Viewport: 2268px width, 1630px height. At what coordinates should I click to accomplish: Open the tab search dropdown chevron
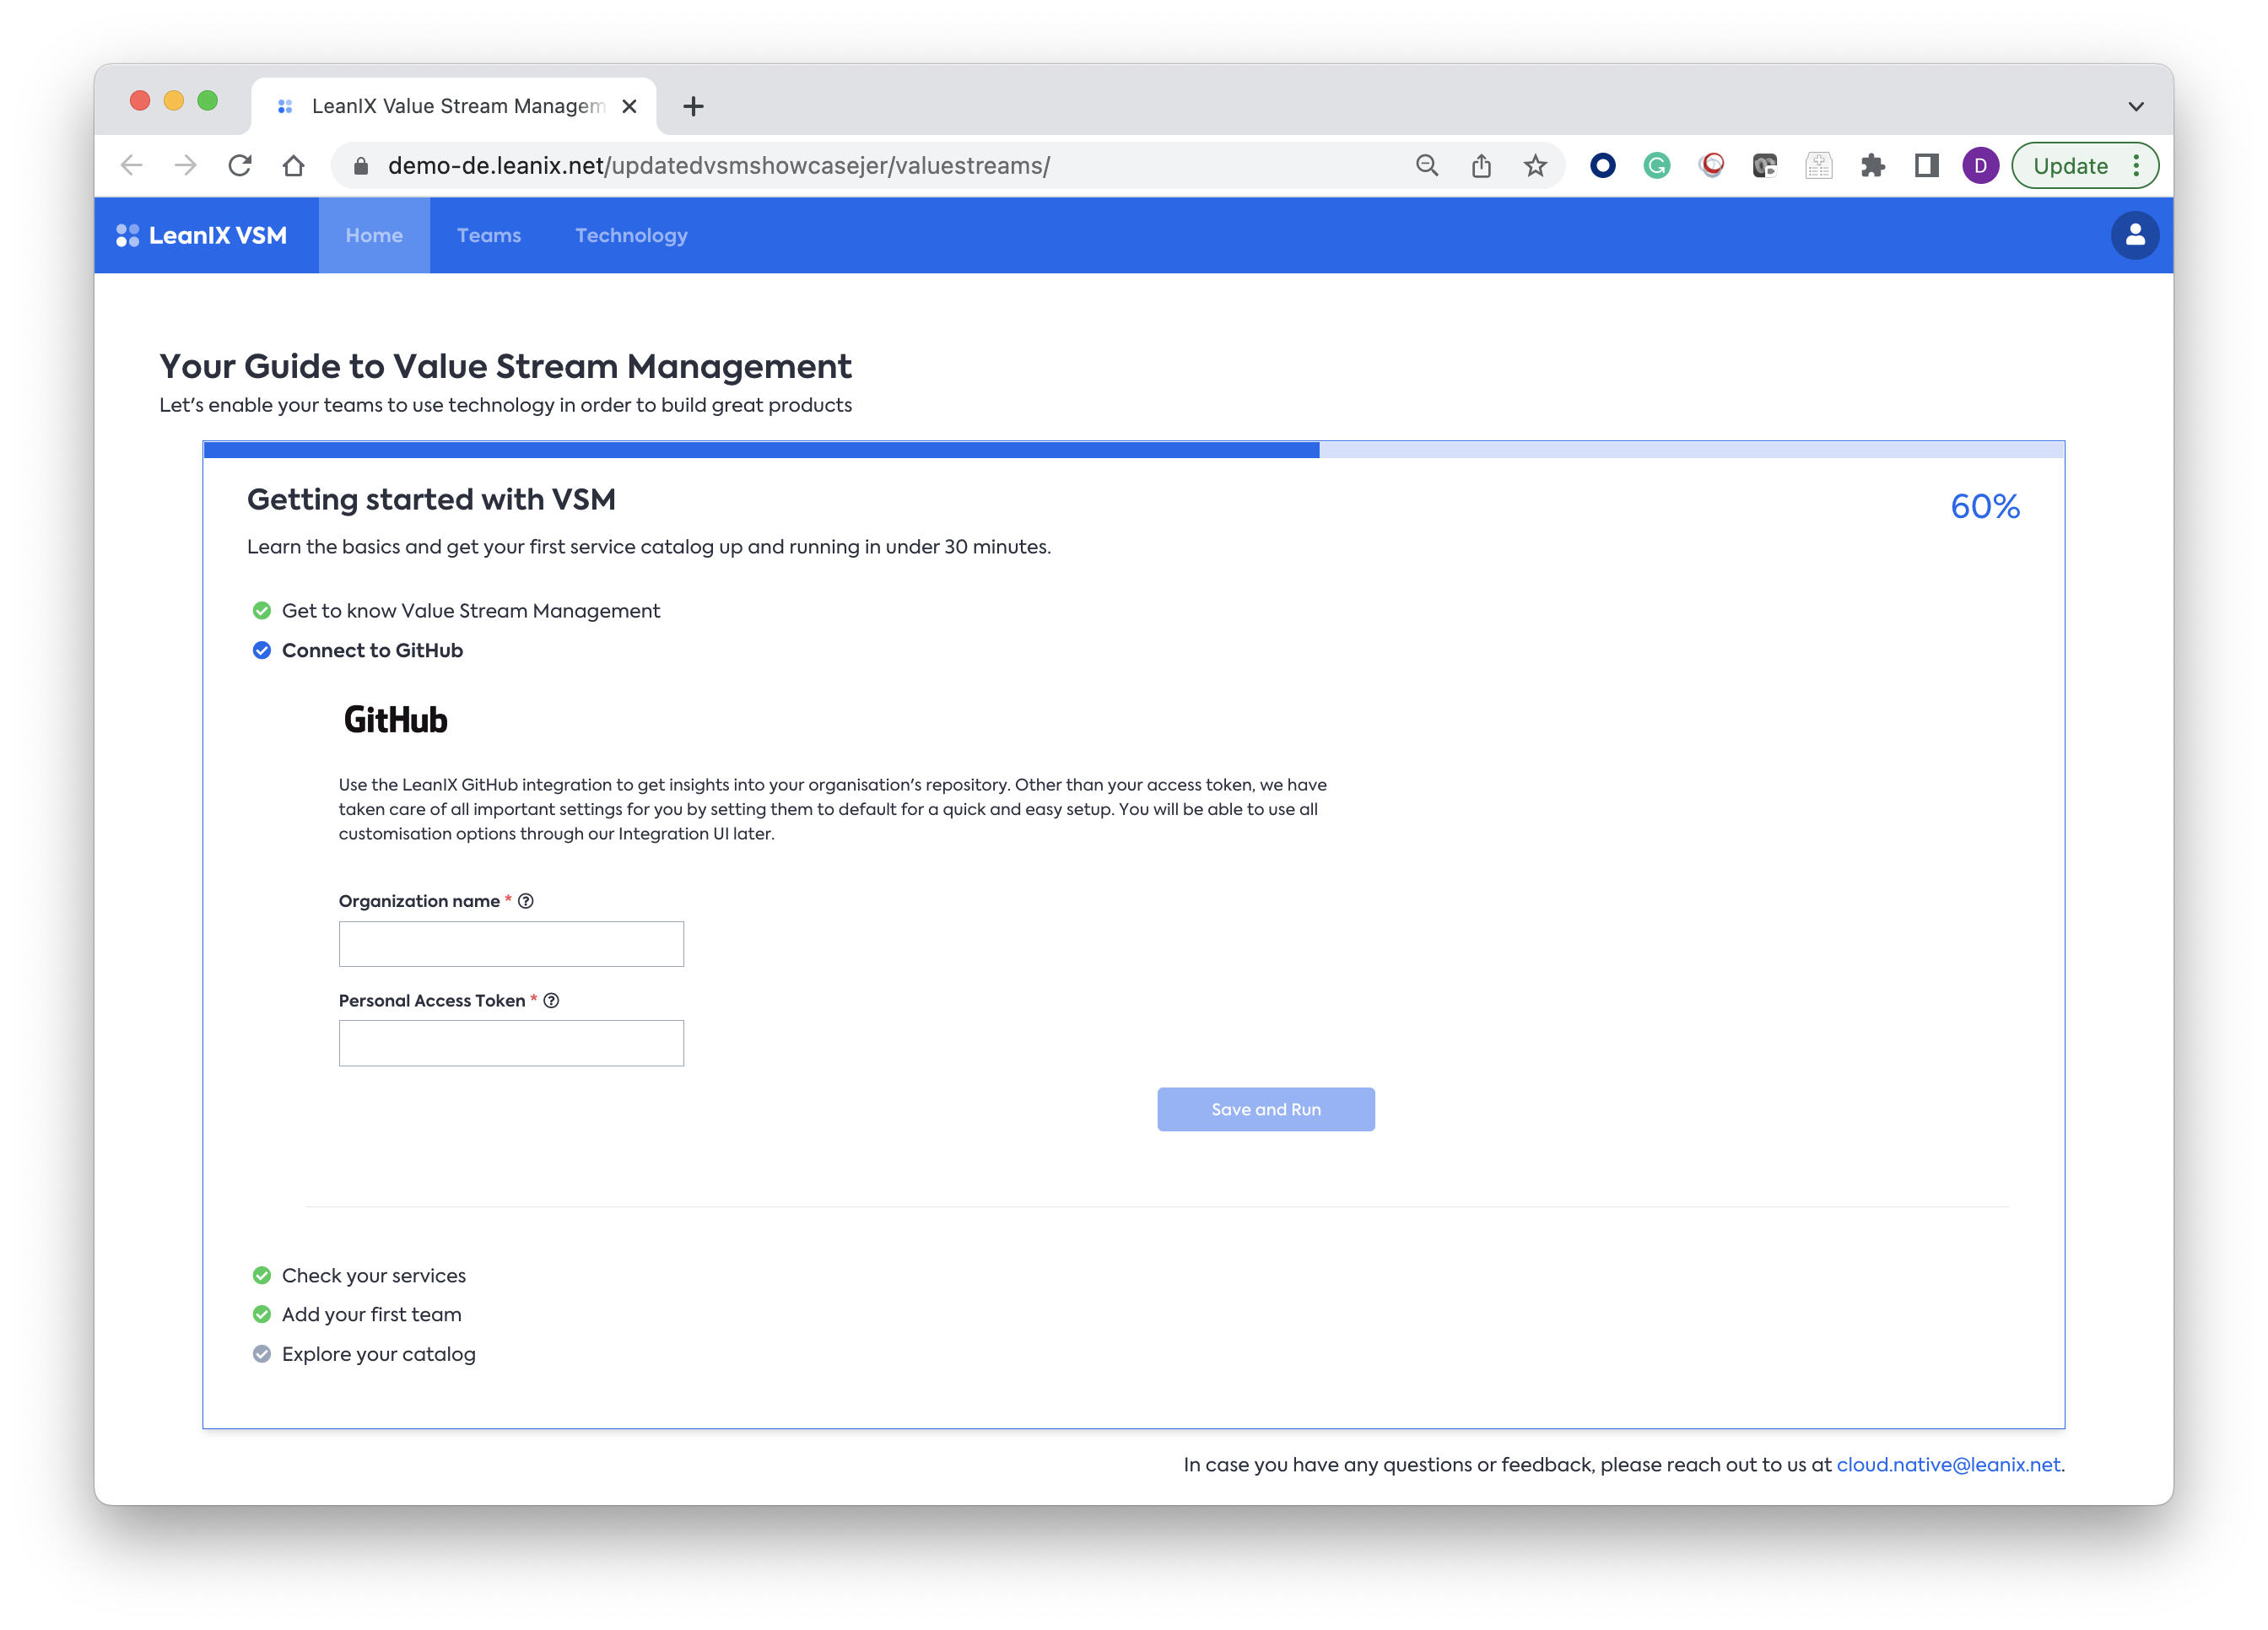tap(2135, 106)
